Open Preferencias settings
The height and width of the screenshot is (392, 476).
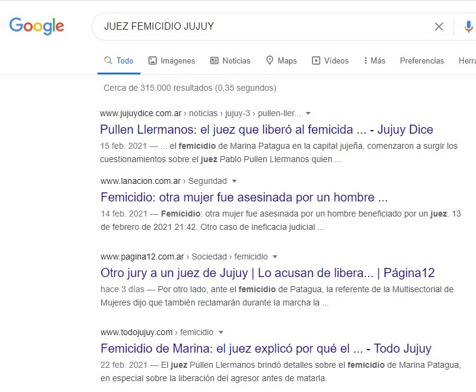pos(422,60)
